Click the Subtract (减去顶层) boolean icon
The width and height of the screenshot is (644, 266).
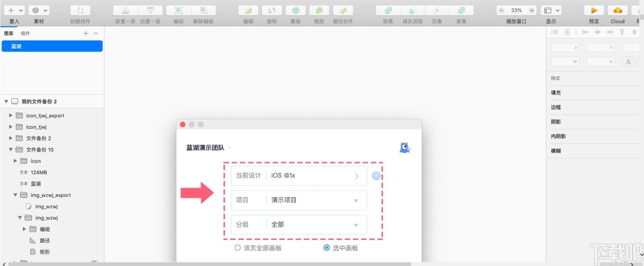click(413, 10)
